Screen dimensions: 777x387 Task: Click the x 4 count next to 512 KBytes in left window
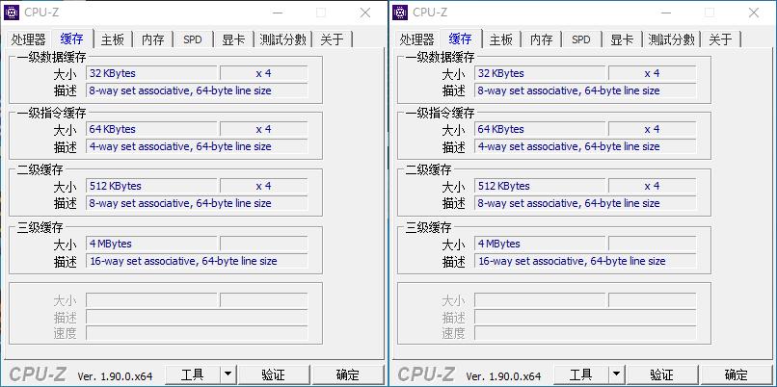pos(263,186)
